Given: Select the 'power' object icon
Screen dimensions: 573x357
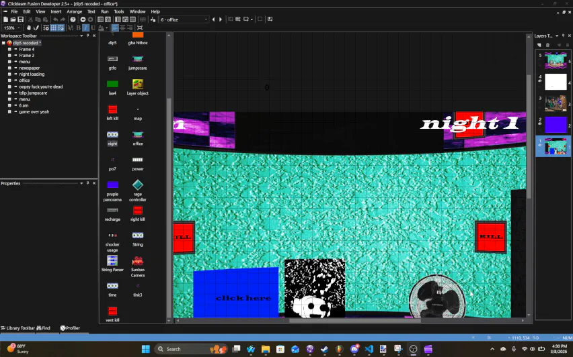Looking at the screenshot, I should (138, 160).
